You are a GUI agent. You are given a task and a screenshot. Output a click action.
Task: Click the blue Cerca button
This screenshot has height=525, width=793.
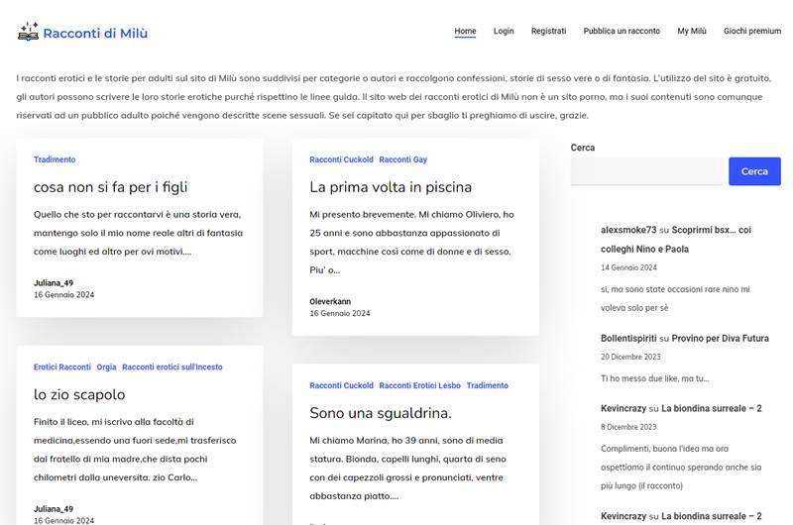754,171
